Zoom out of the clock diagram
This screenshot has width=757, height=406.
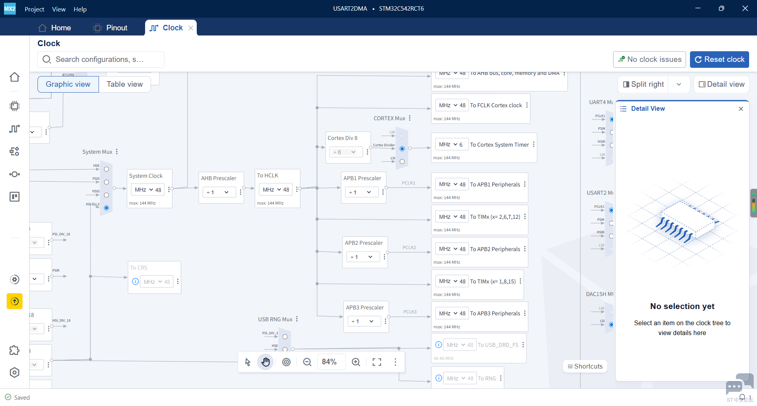click(307, 362)
